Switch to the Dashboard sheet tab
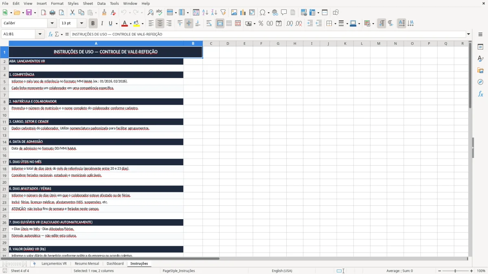 pyautogui.click(x=115, y=263)
